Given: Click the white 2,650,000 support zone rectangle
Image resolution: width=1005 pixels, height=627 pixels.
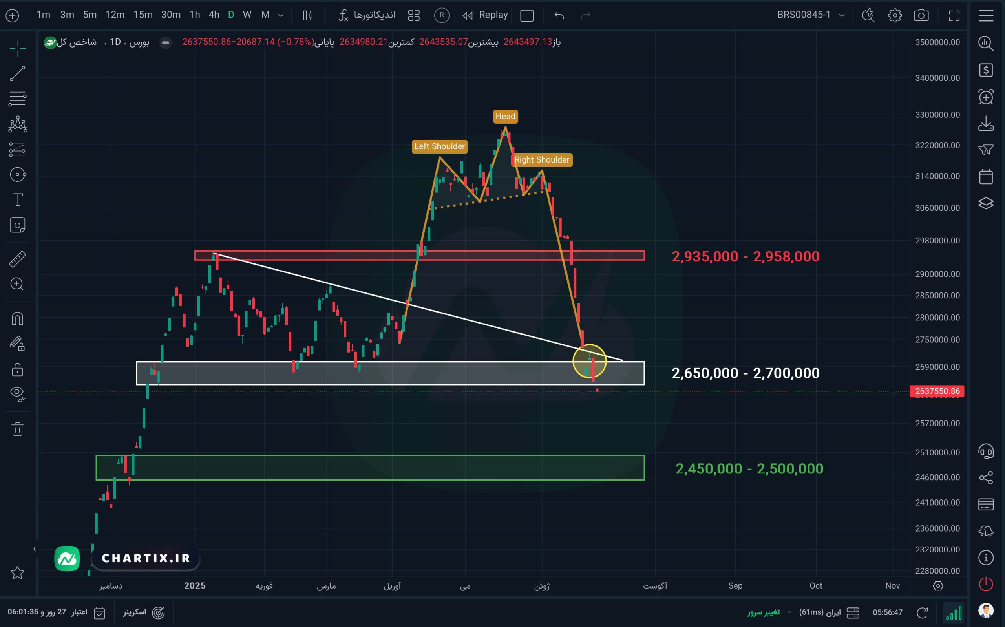Looking at the screenshot, I should click(x=390, y=373).
